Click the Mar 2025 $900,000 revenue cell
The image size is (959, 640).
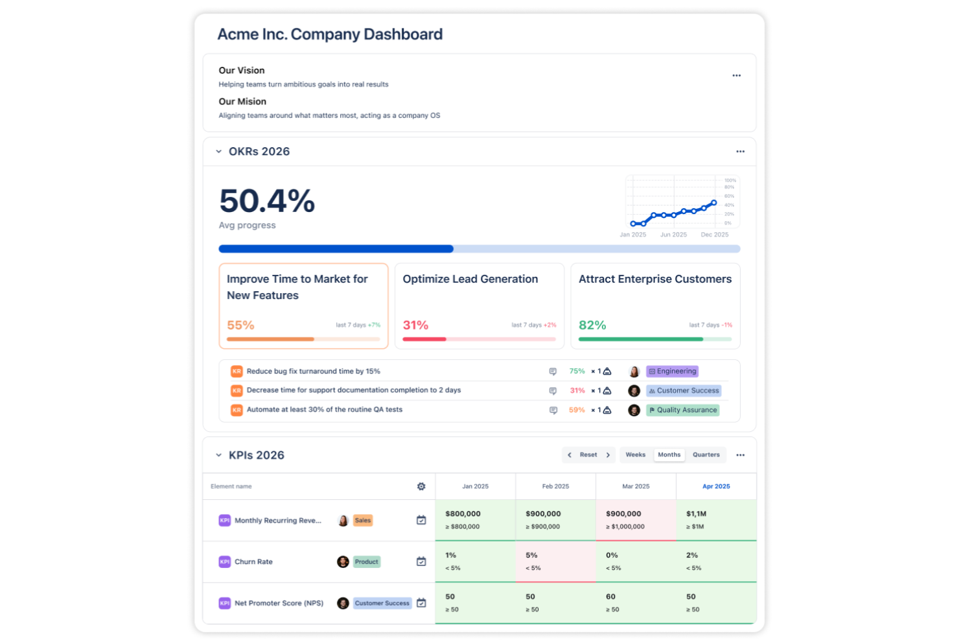tap(636, 520)
